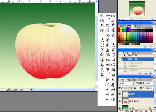Open the 色板 Swatches tab
This screenshot has width=156, height=112.
tap(129, 26)
